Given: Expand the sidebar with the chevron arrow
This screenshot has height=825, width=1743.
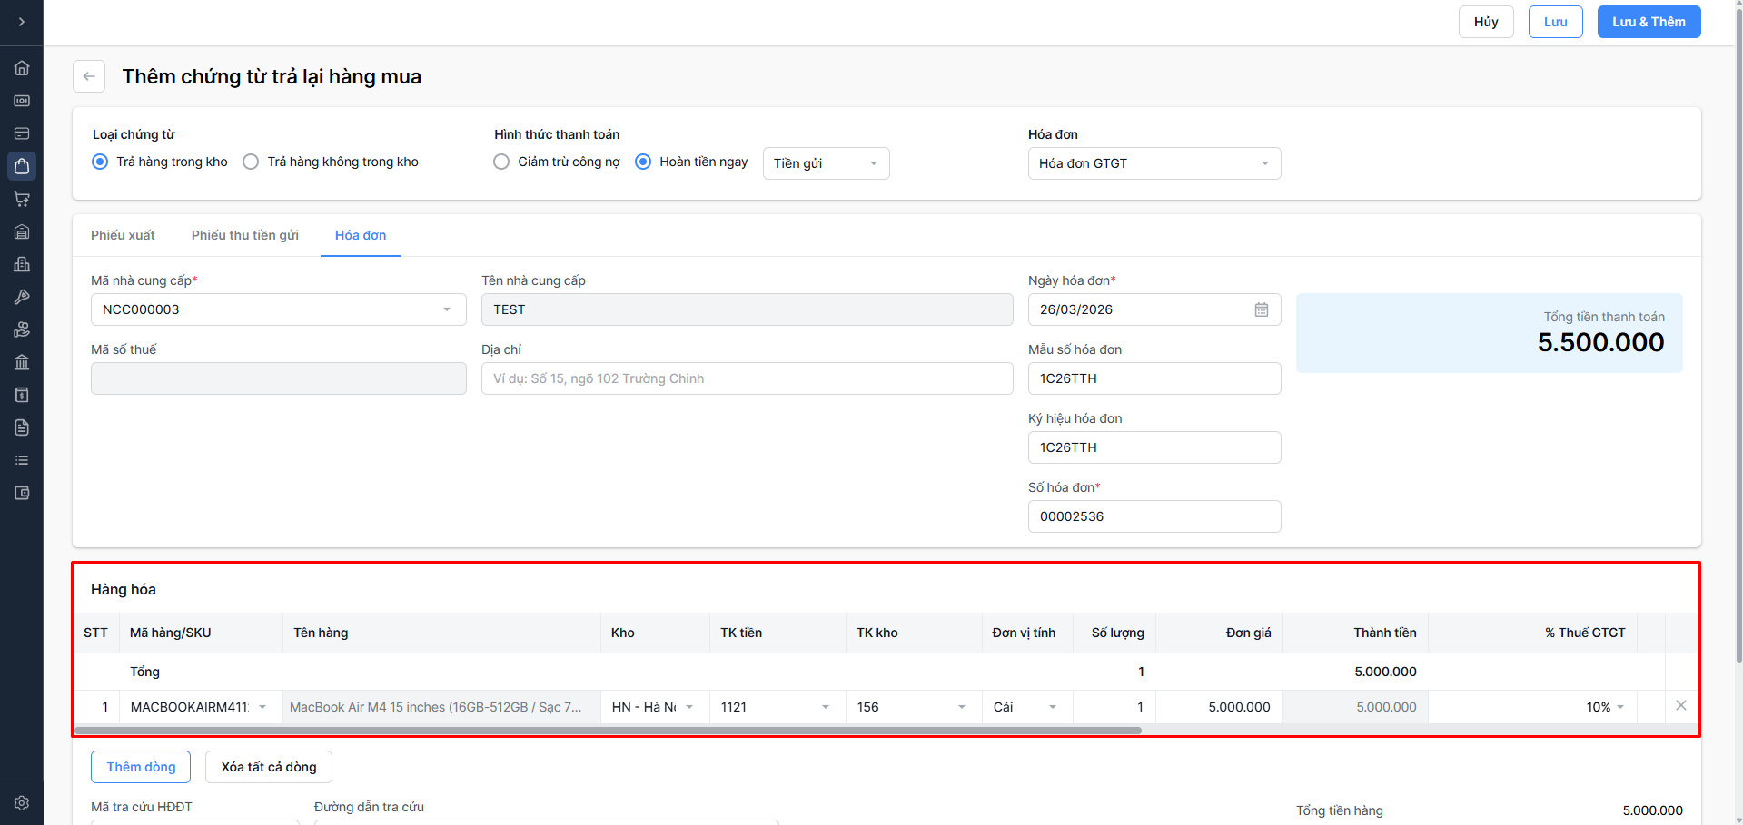Looking at the screenshot, I should click(22, 22).
